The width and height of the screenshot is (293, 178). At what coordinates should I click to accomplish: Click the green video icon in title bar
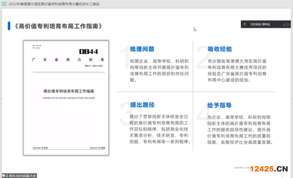coord(4,4)
